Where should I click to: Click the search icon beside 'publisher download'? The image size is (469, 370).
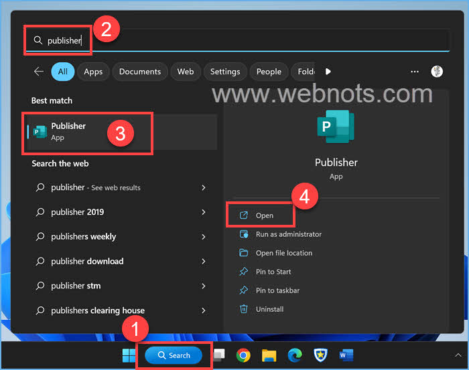tap(40, 262)
